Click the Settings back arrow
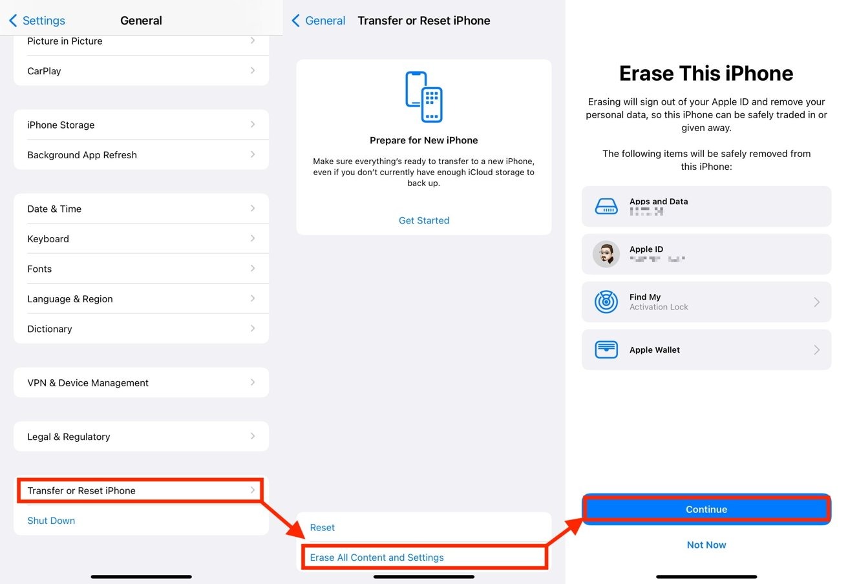848x584 pixels. (x=13, y=20)
